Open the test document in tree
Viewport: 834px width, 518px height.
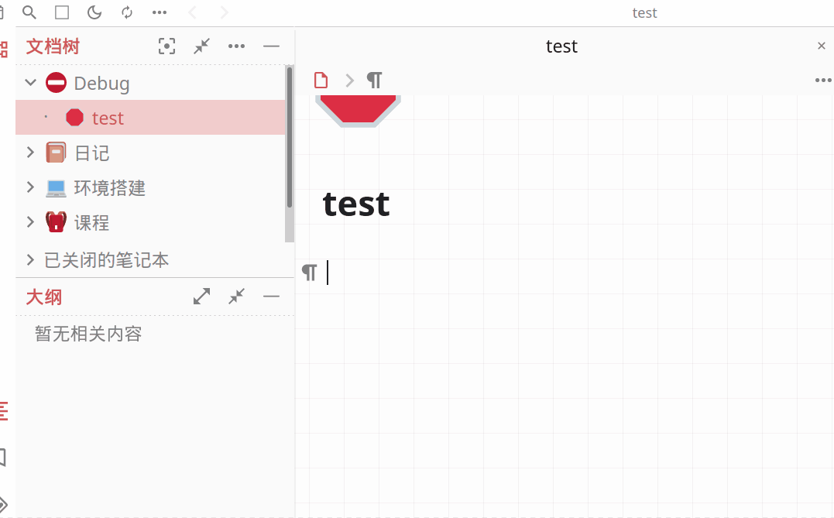[x=108, y=118]
